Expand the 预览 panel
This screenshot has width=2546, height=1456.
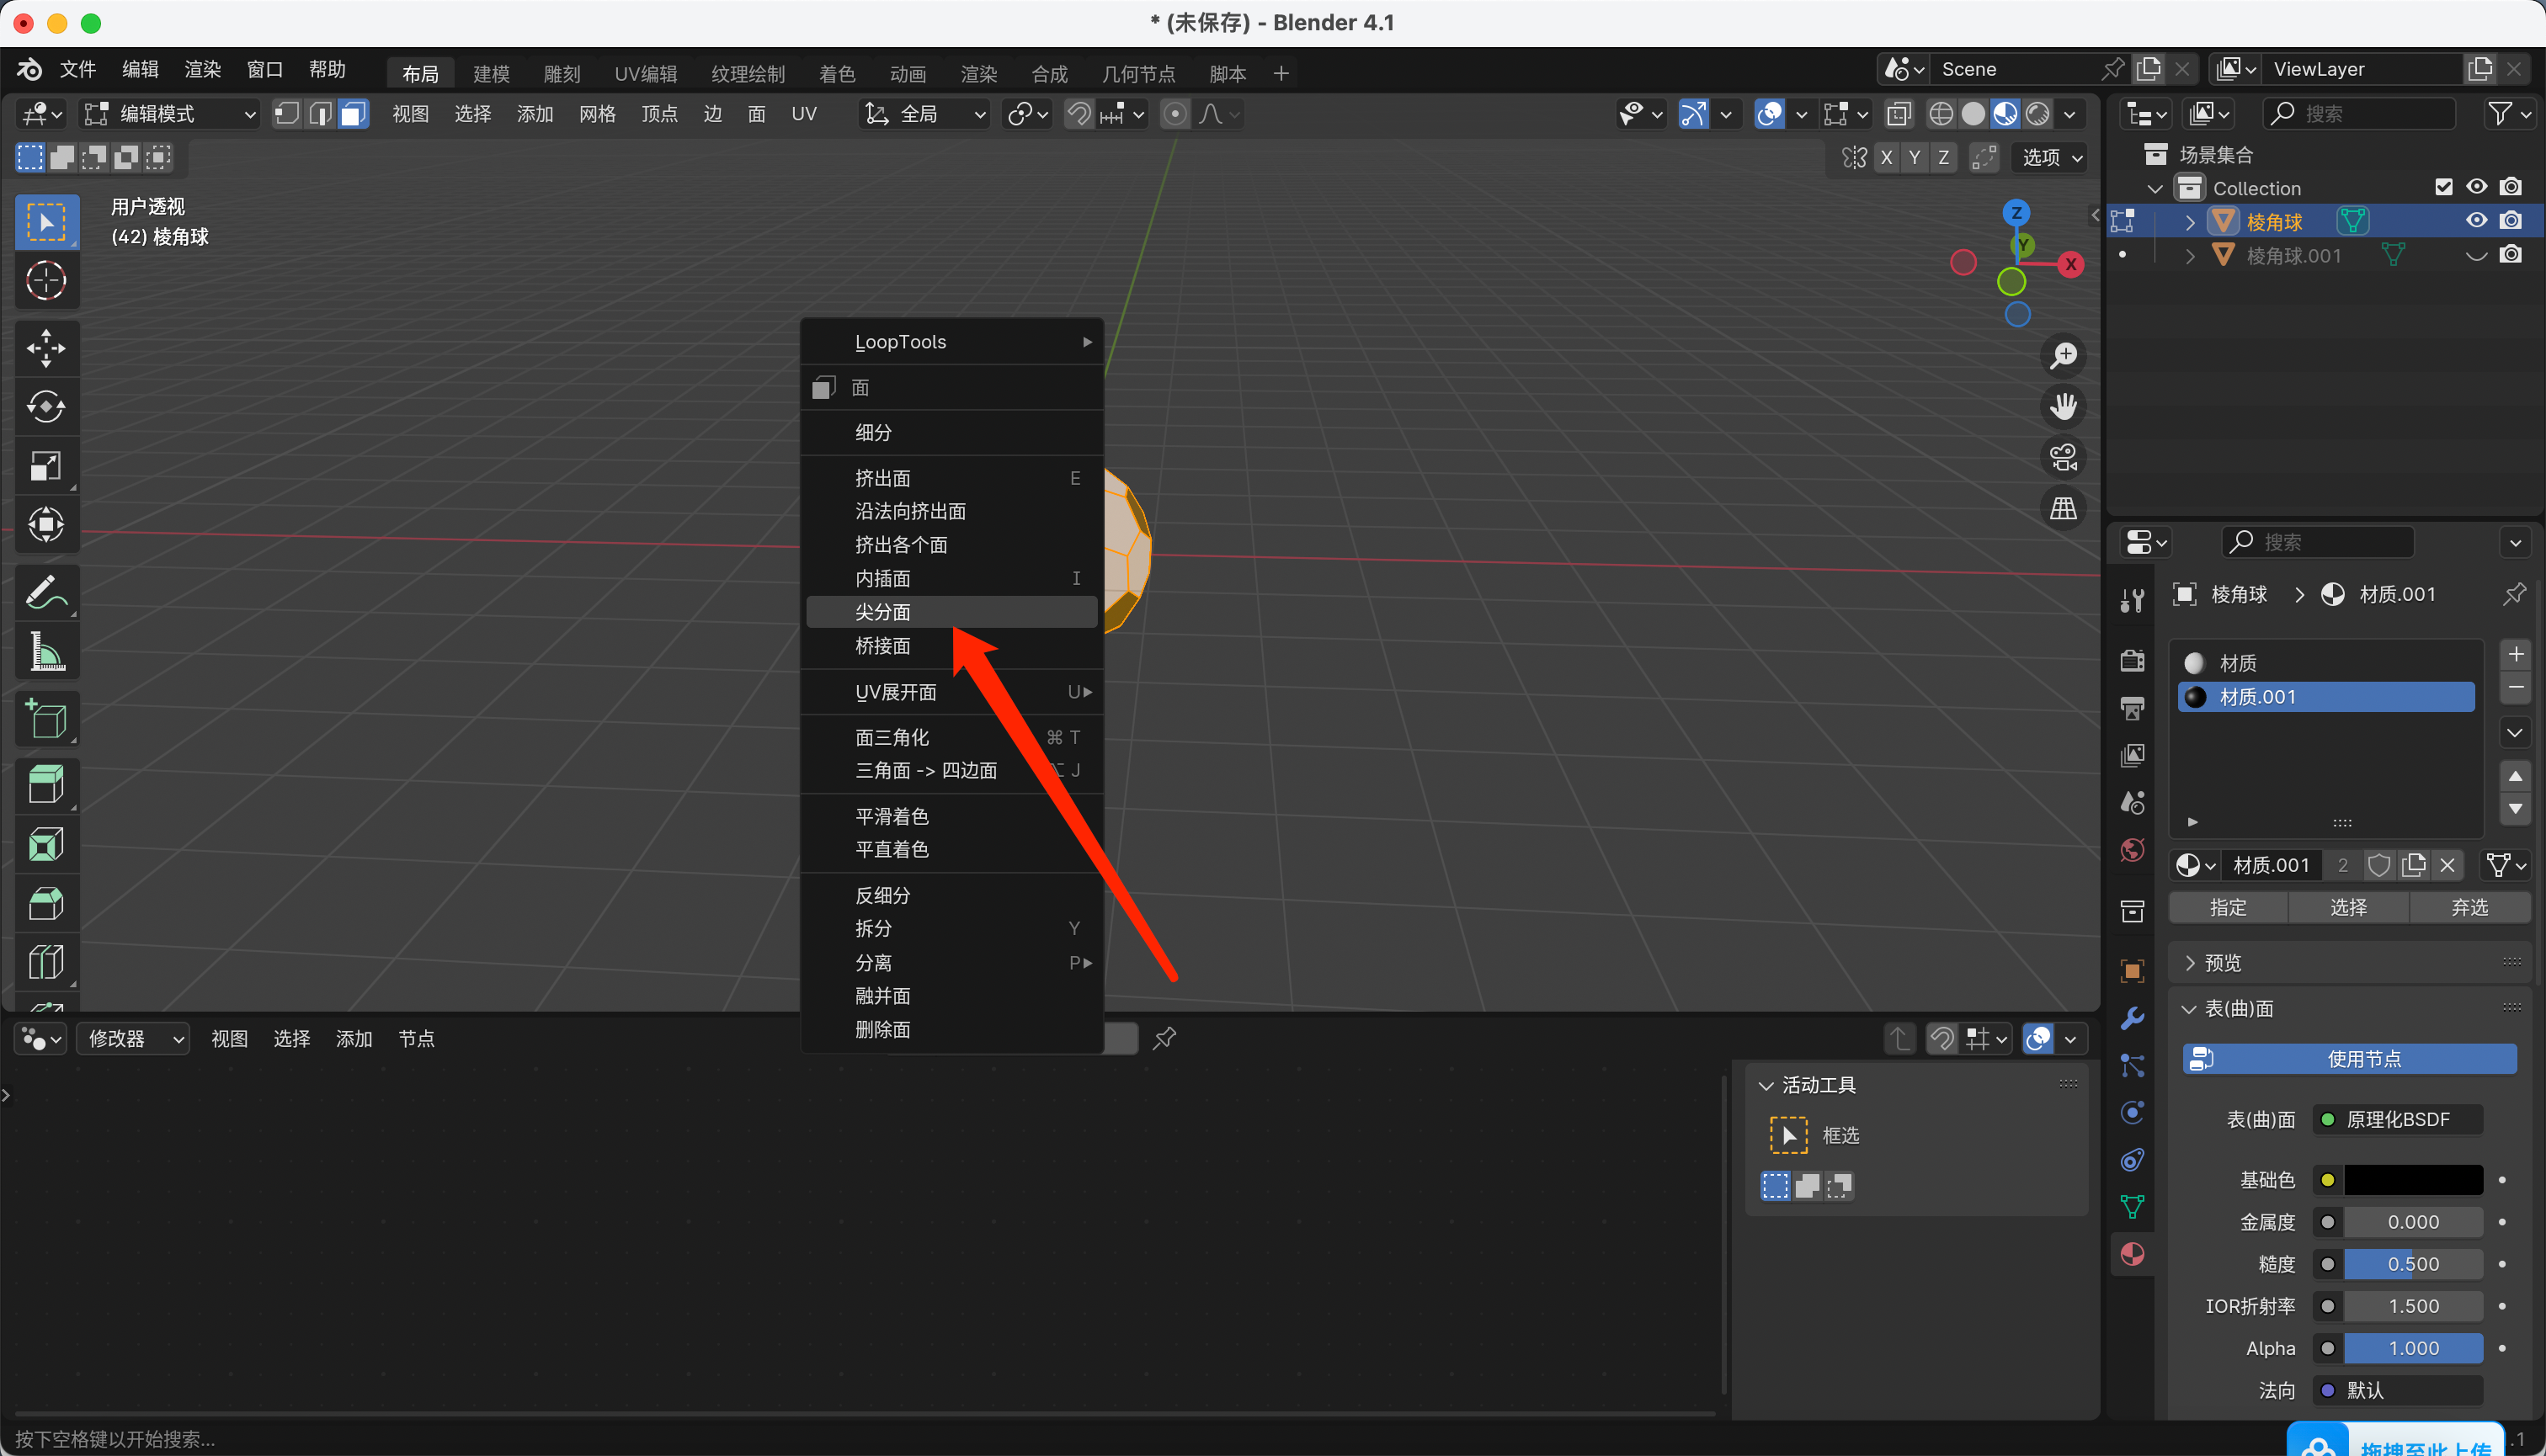[x=2222, y=962]
